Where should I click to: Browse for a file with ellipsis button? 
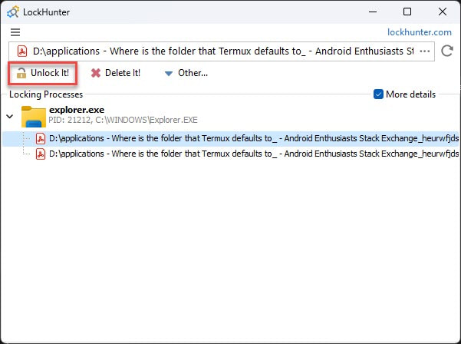pyautogui.click(x=424, y=51)
